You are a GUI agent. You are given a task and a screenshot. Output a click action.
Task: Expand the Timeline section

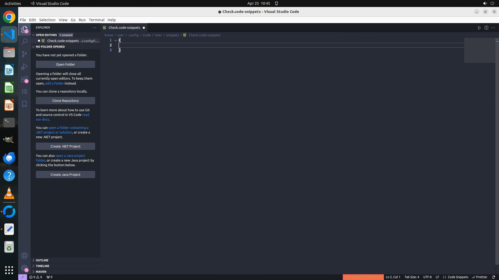pos(42,266)
